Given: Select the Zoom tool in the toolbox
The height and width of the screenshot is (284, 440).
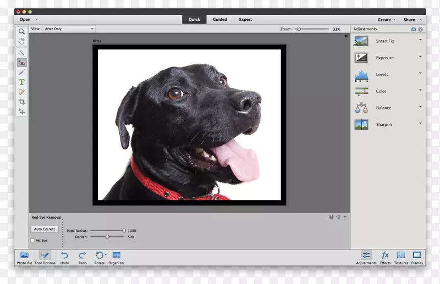Looking at the screenshot, I should [21, 31].
